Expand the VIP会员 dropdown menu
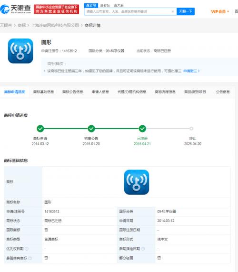 coord(220,11)
